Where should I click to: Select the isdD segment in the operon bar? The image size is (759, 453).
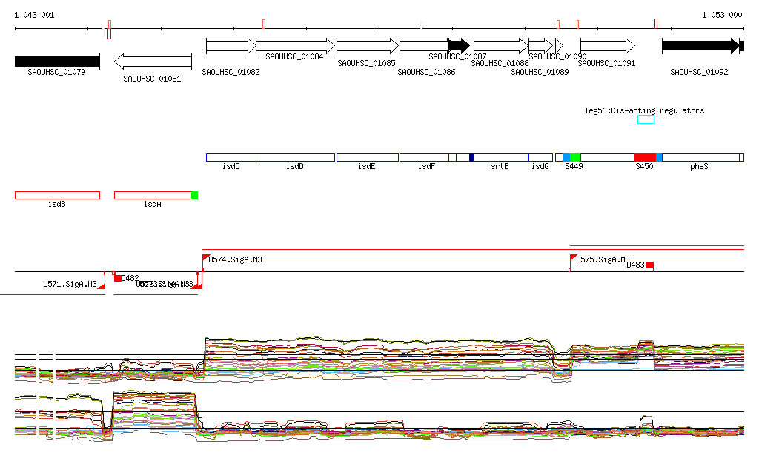(x=296, y=158)
